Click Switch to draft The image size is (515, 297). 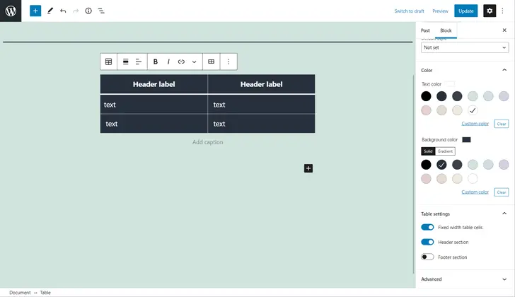click(x=409, y=11)
